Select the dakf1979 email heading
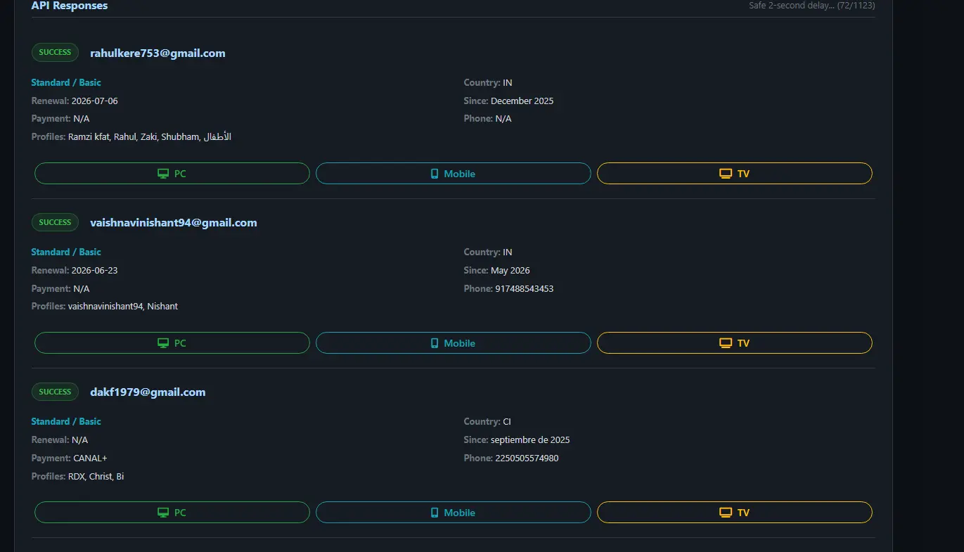The image size is (964, 552). tap(148, 392)
